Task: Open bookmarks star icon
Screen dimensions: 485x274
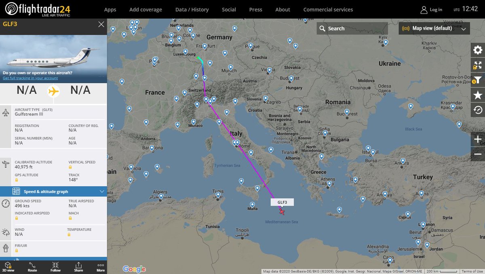Action: (x=478, y=95)
